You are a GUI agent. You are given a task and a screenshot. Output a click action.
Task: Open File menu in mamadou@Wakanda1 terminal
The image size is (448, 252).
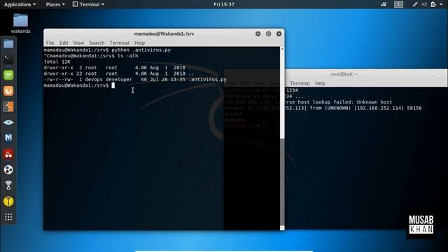coord(50,43)
